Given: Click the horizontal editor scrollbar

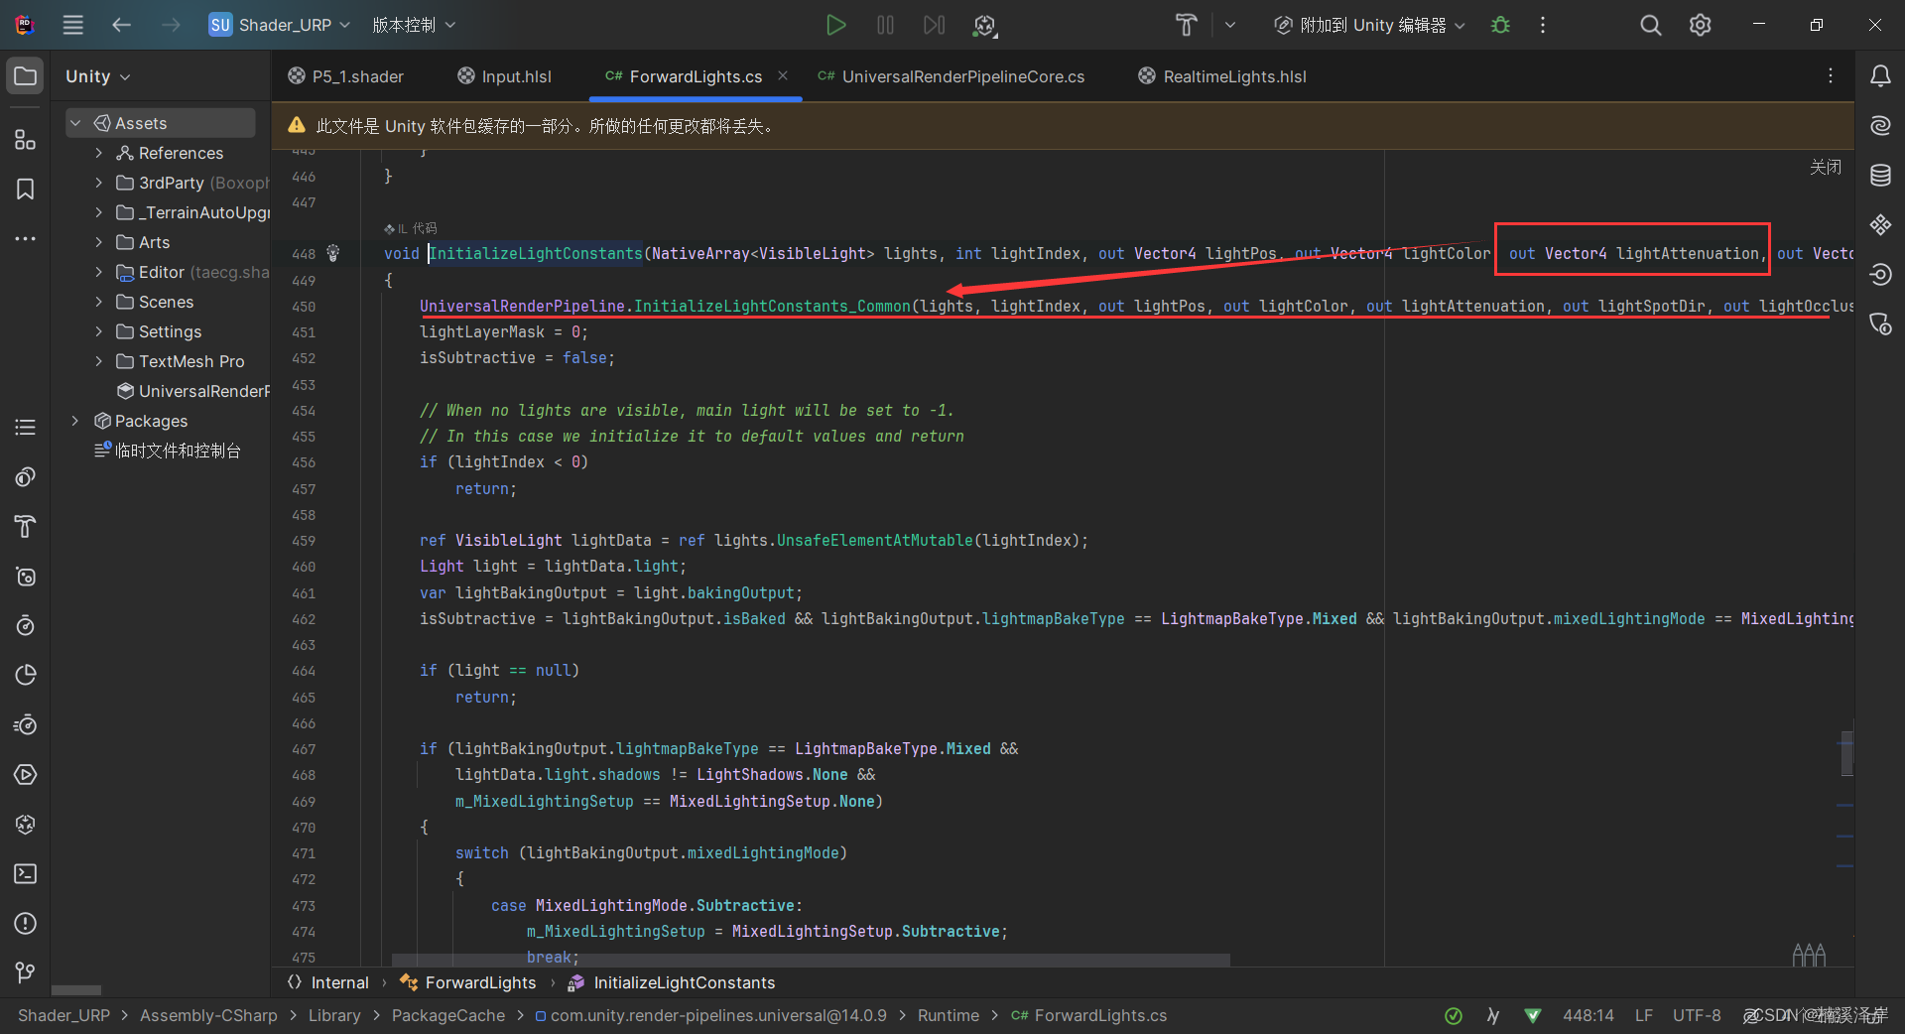Looking at the screenshot, I should pyautogui.click(x=811, y=960).
